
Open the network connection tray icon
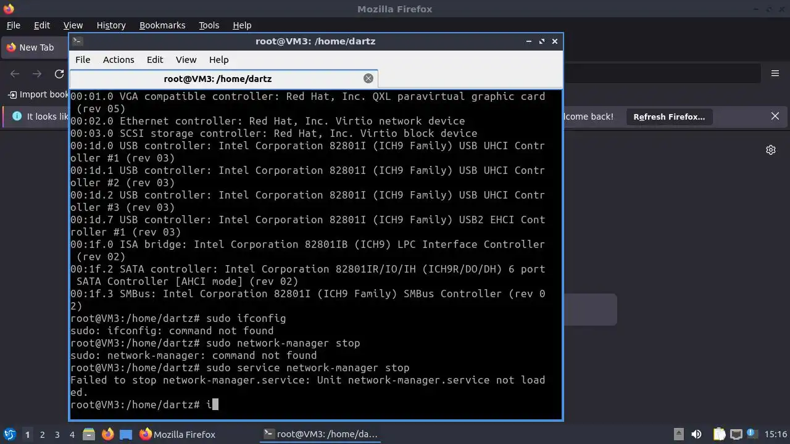click(736, 434)
